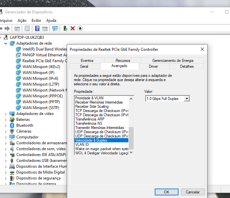230x198 pixels.
Task: Expand the Baterias node
Action: point(6,120)
